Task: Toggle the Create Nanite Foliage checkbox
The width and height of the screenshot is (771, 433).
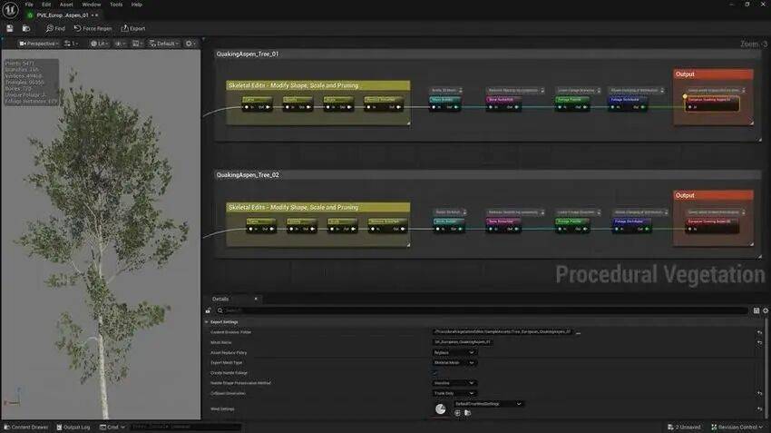Action: pos(434,372)
